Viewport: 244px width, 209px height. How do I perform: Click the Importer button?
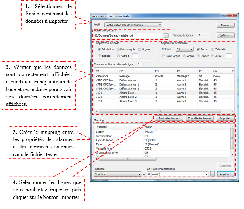225,118
